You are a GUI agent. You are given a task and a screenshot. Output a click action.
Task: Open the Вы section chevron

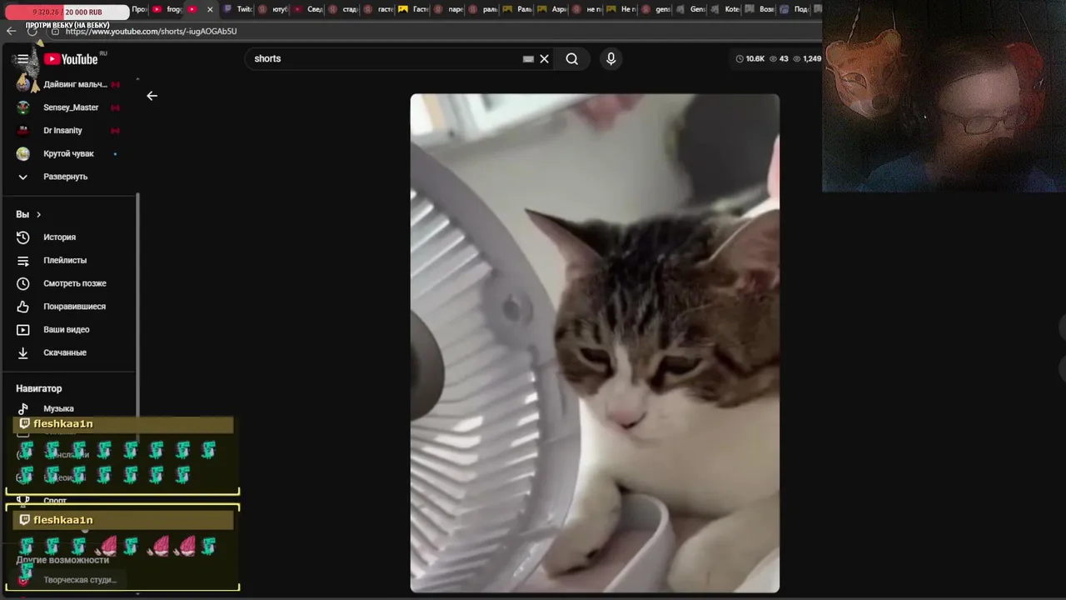pyautogui.click(x=38, y=214)
